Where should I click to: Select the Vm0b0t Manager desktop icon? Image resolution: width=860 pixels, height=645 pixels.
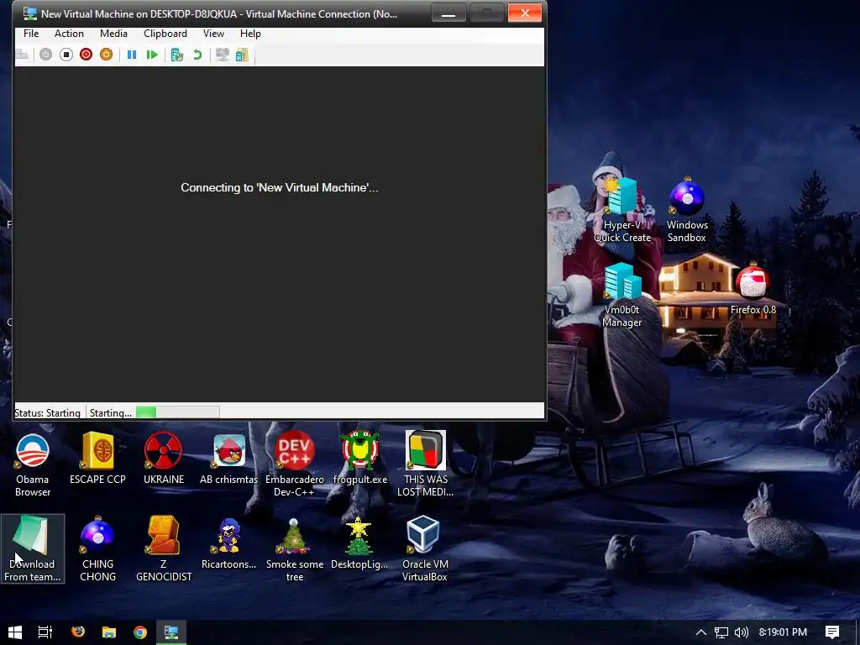[x=622, y=295]
